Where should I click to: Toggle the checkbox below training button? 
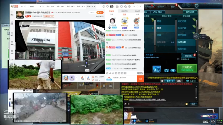point(178,59)
